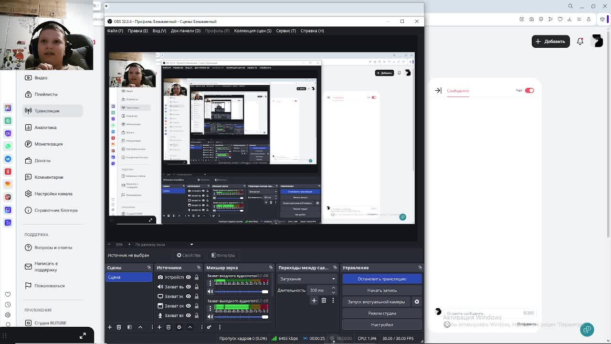Add a new source with plus icon in Источники
611x344 pixels.
click(159, 327)
